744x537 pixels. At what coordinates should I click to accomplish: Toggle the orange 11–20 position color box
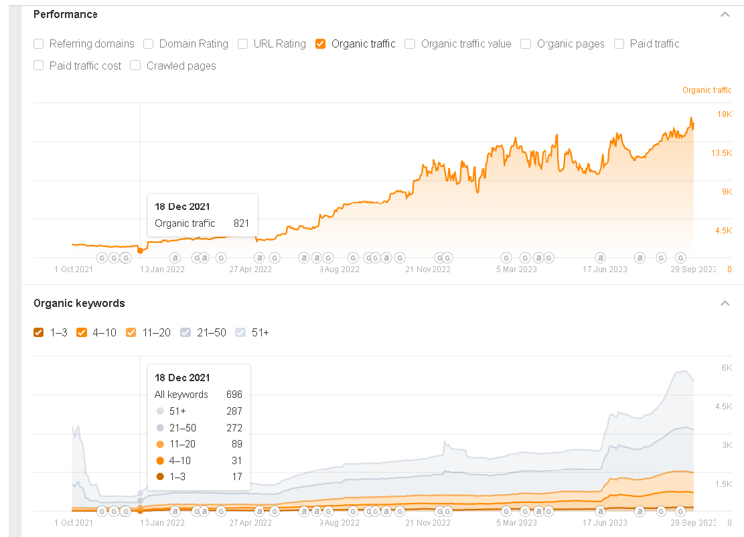point(131,332)
